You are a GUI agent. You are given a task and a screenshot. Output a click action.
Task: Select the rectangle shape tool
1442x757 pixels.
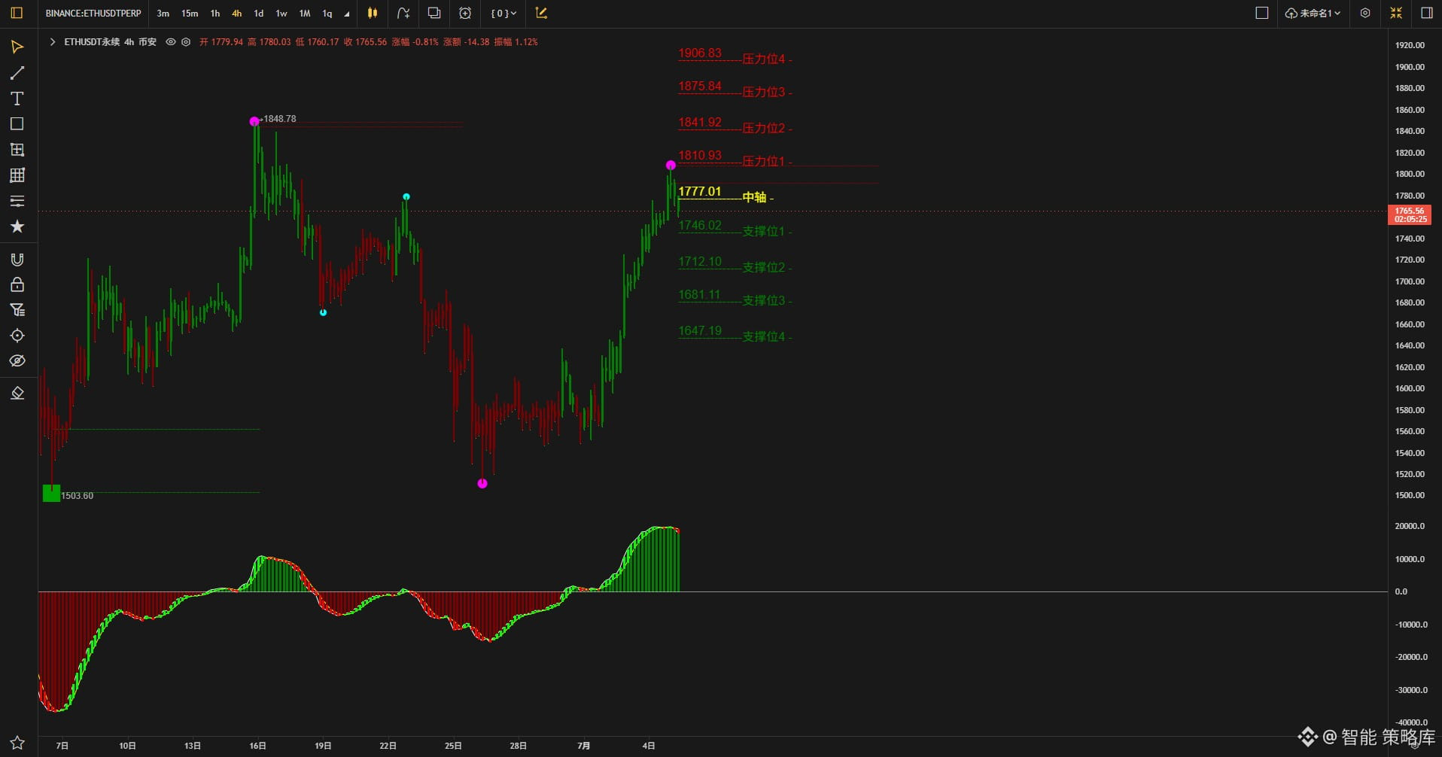(x=17, y=124)
